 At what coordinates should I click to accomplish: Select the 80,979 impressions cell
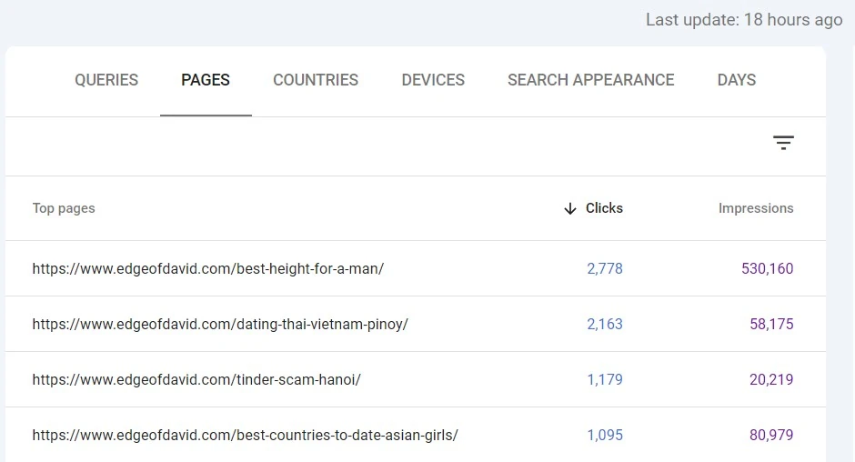(770, 436)
